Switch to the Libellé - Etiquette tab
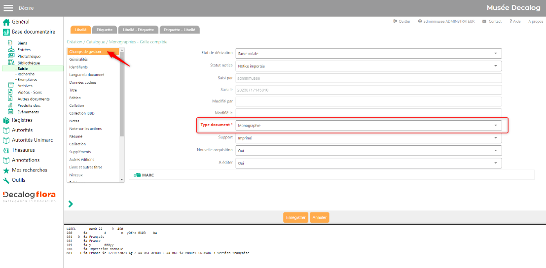The image size is (546, 268). click(x=139, y=30)
